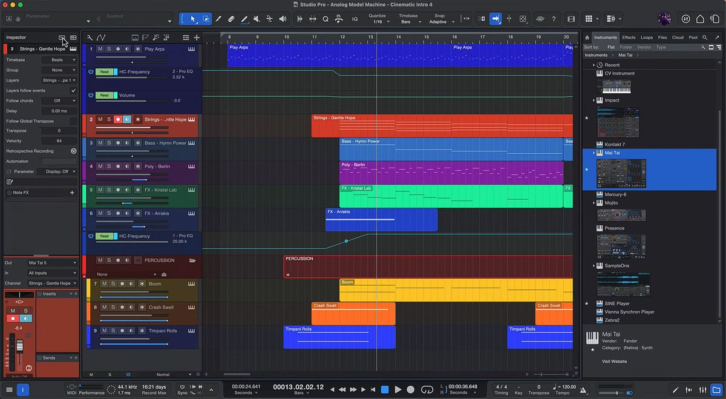Click the Bend tool icon
Screen dimensions: 726x399
pyautogui.click(x=270, y=19)
